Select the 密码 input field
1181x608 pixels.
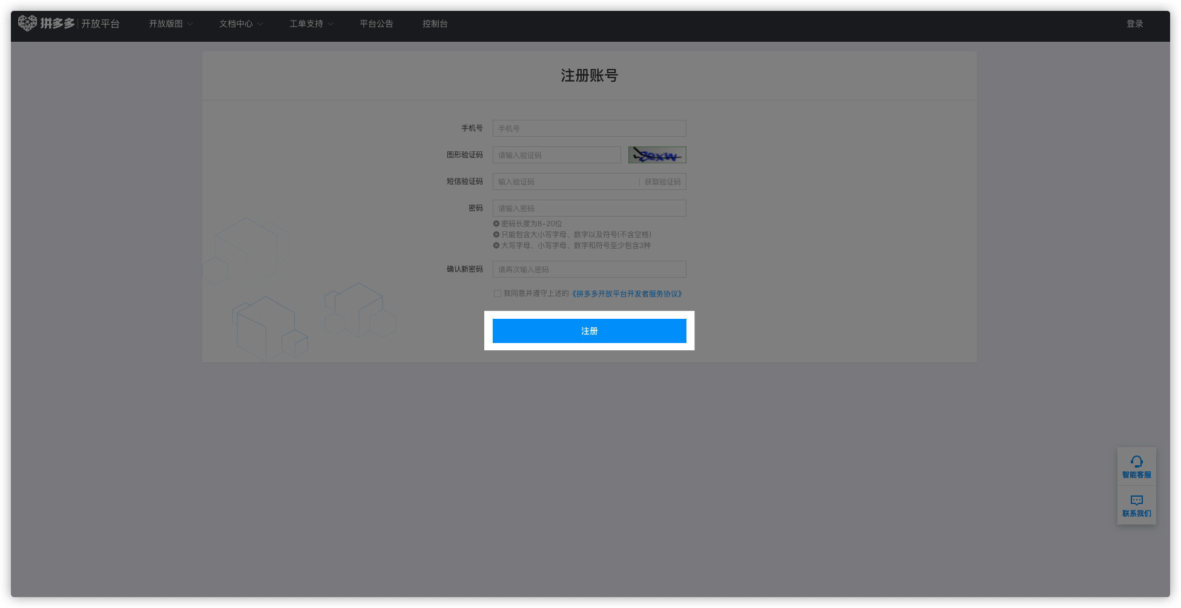tap(589, 208)
